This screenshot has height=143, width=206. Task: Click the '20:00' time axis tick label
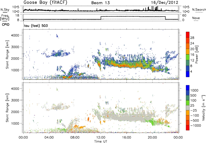(x=152, y=138)
